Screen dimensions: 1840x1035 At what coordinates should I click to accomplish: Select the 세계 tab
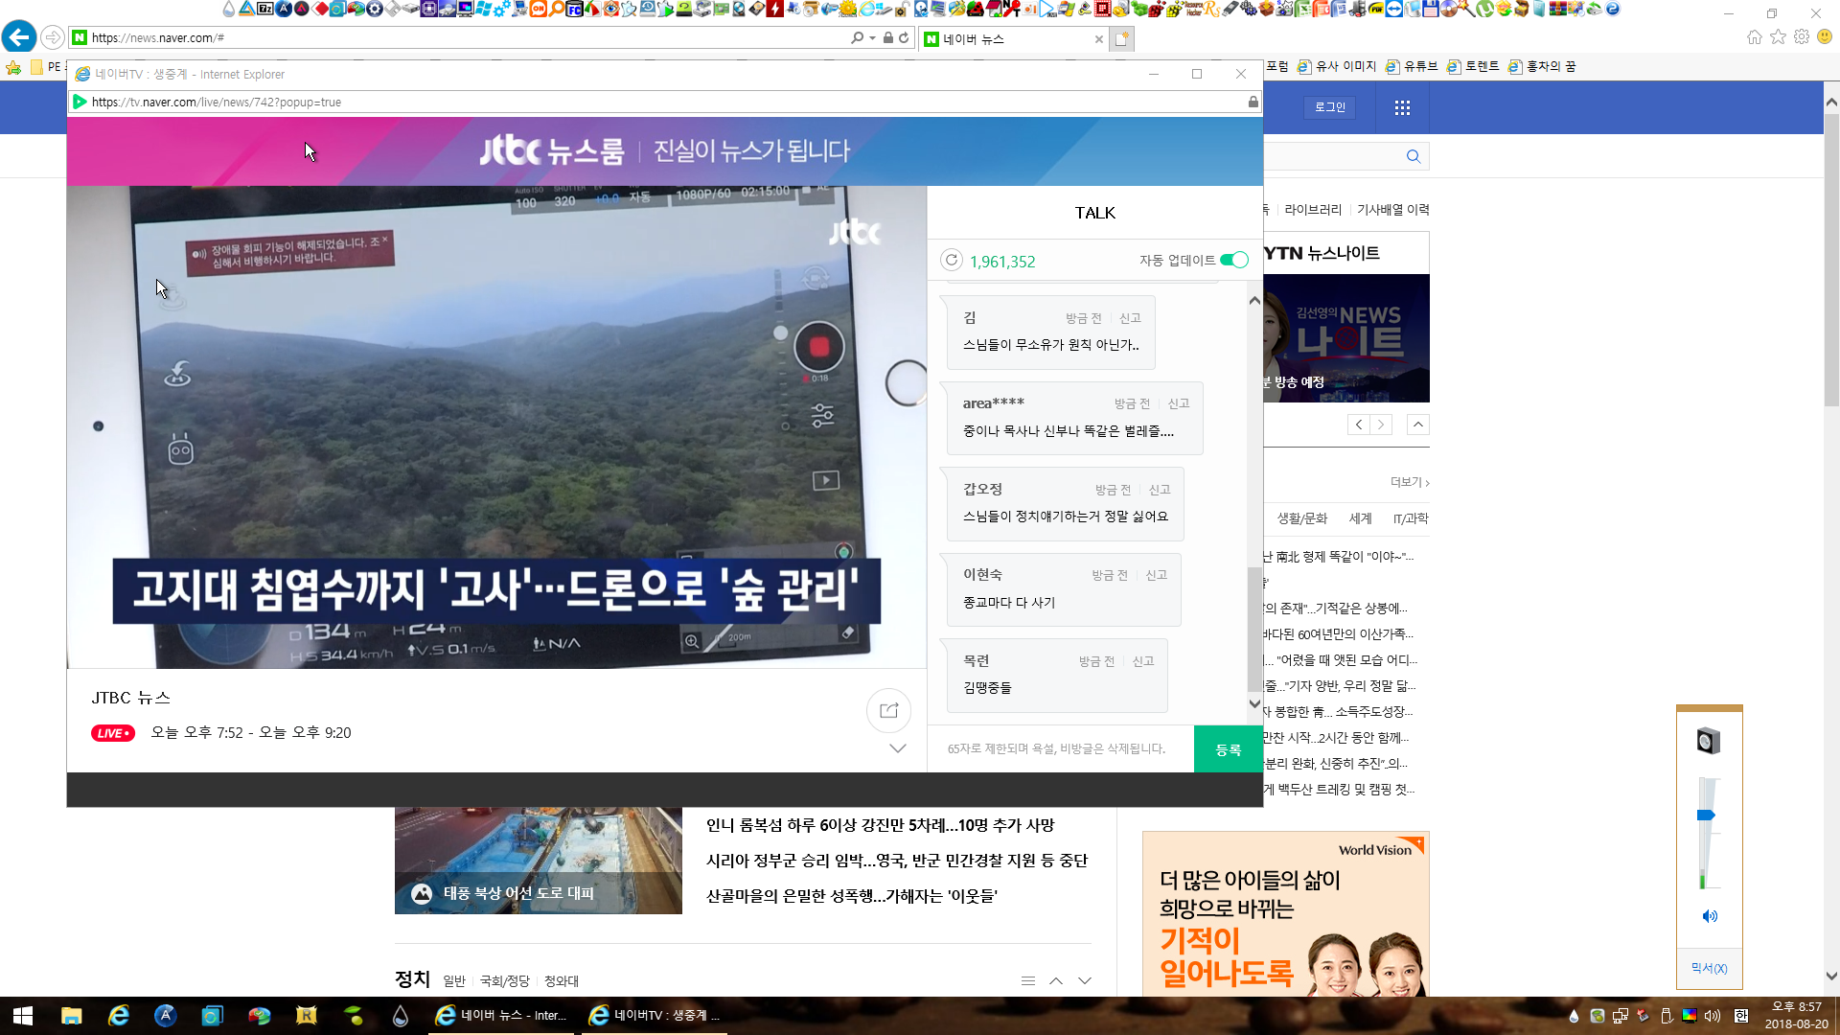pyautogui.click(x=1360, y=518)
